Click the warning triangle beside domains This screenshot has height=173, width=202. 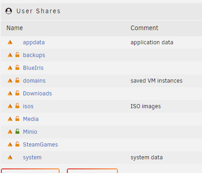(10, 80)
